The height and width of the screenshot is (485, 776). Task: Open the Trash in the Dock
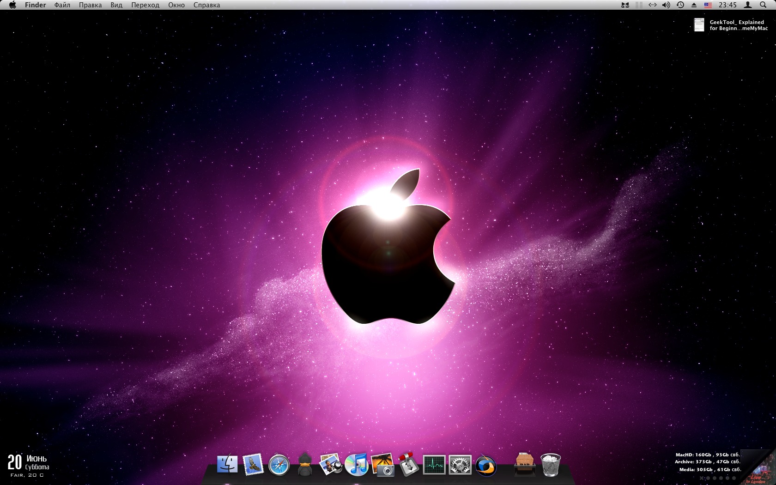551,465
